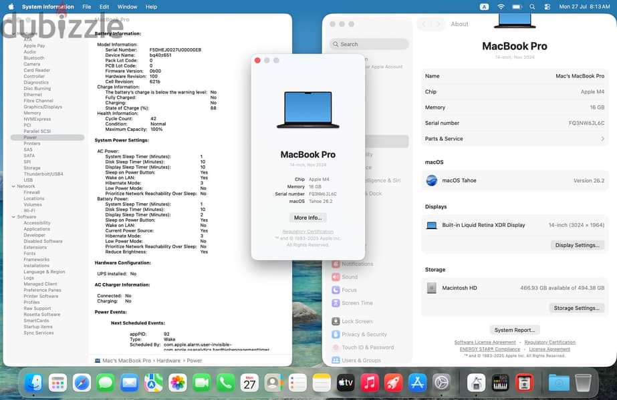This screenshot has height=400, width=617.
Task: Open the Apple menu
Action: coord(11,7)
